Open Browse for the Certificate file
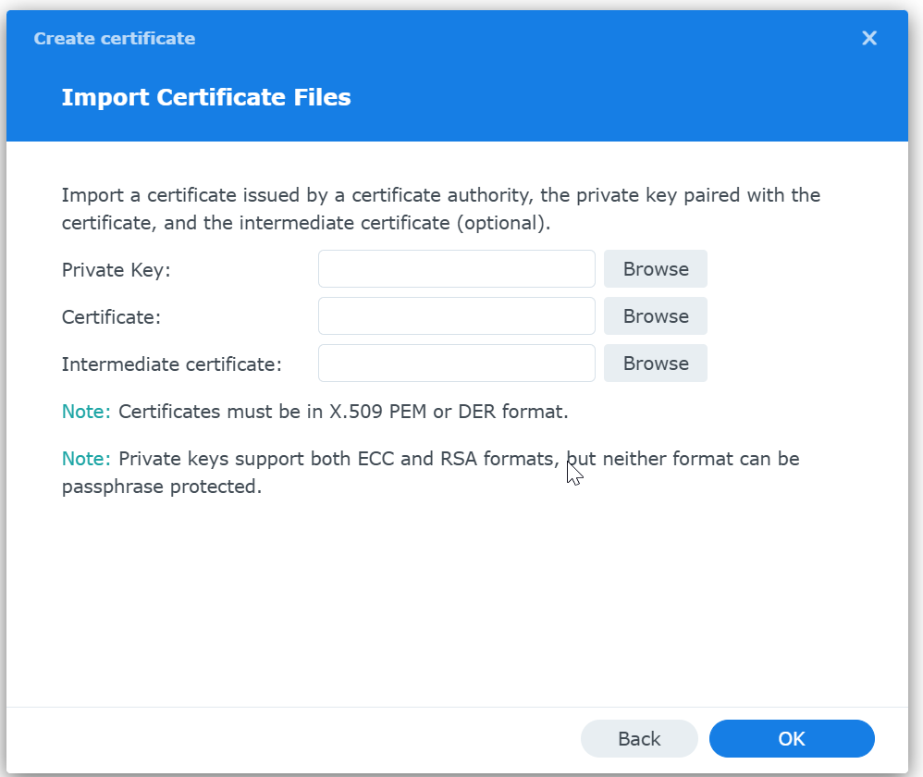Viewport: 923px width, 777px height. point(655,316)
